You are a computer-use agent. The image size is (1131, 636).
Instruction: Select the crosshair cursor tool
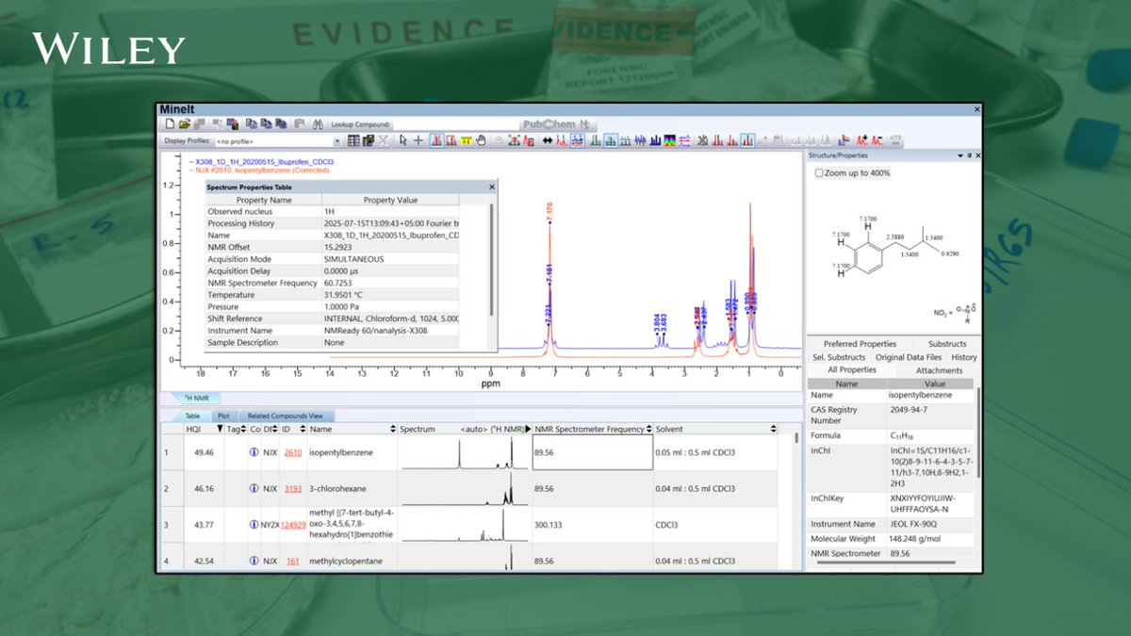[418, 141]
